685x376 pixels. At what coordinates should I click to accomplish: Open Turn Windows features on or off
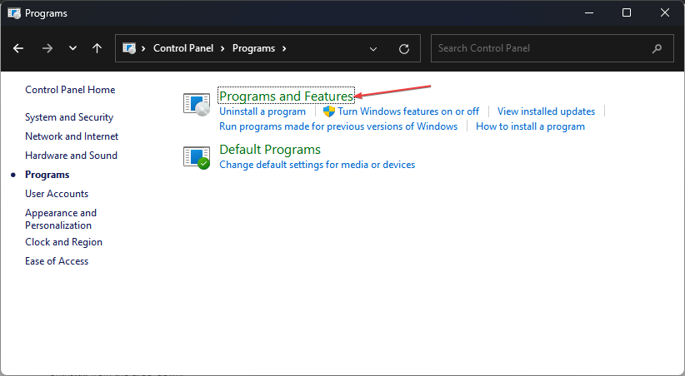[x=407, y=111]
